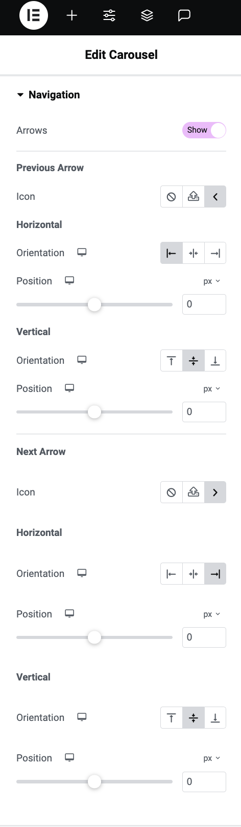
Task: Open the Notes comment icon
Action: [x=184, y=16]
